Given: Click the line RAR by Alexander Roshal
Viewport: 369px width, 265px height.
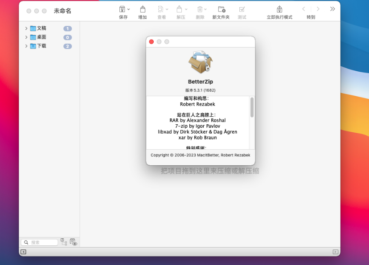Looking at the screenshot, I should (197, 120).
